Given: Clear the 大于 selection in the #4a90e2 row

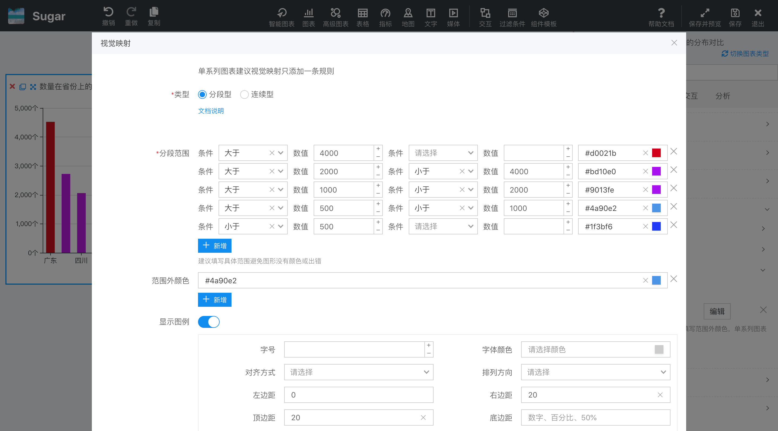Looking at the screenshot, I should tap(272, 208).
